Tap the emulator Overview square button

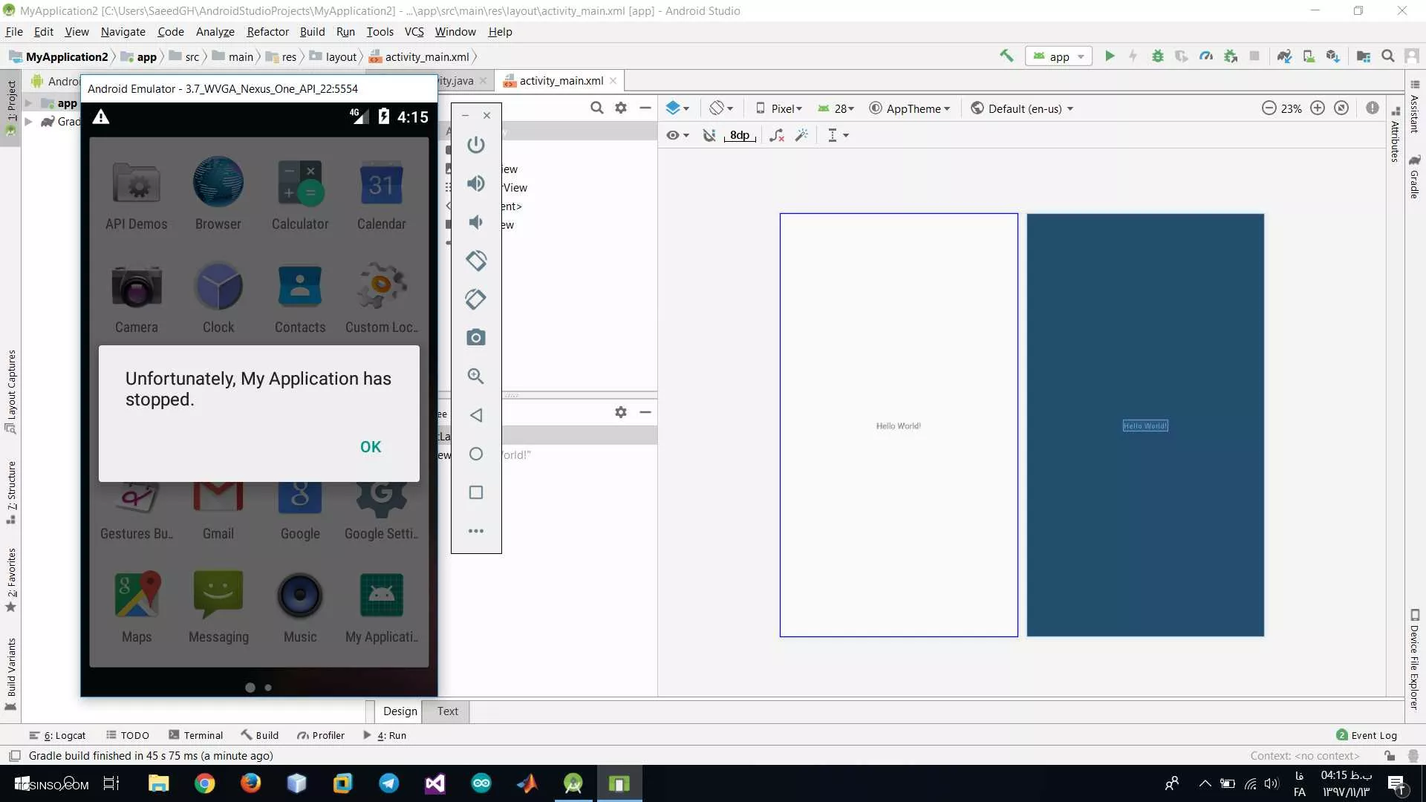[476, 492]
